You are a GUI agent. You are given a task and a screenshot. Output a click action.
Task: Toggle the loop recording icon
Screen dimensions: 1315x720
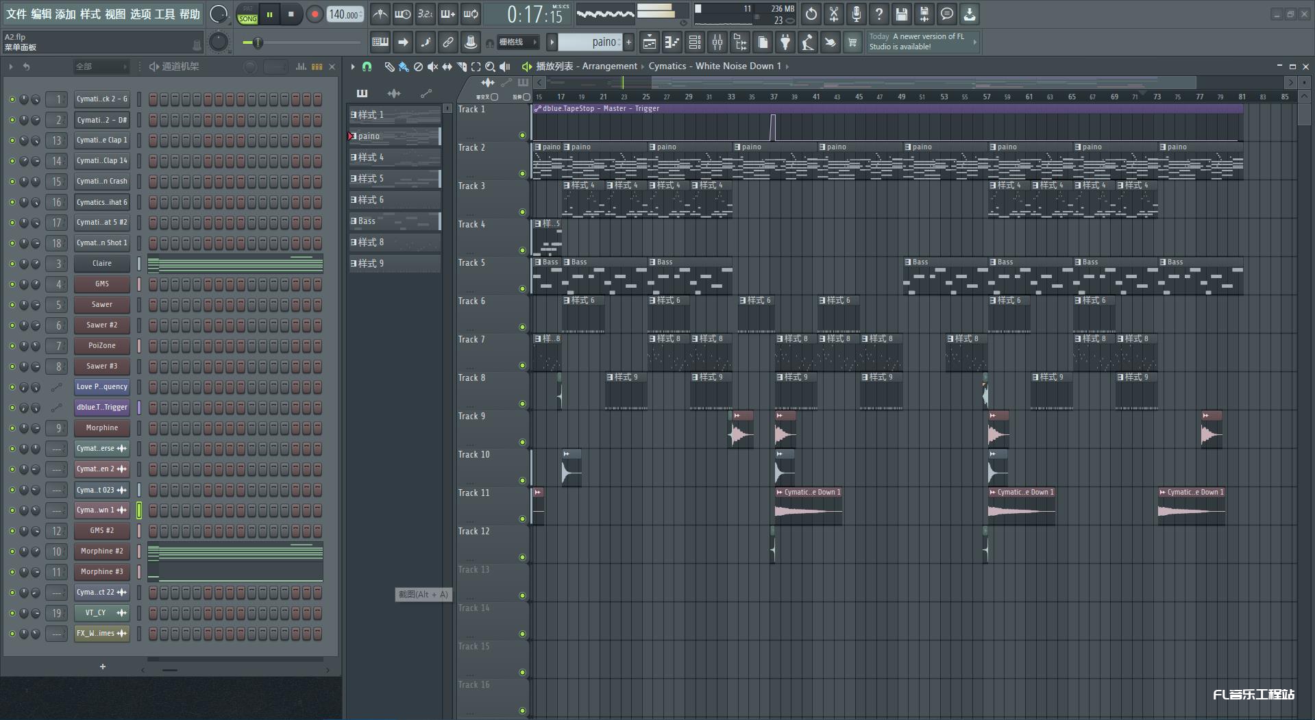[471, 14]
